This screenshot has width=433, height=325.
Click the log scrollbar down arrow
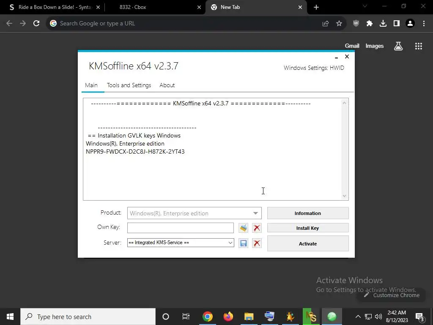click(x=344, y=196)
